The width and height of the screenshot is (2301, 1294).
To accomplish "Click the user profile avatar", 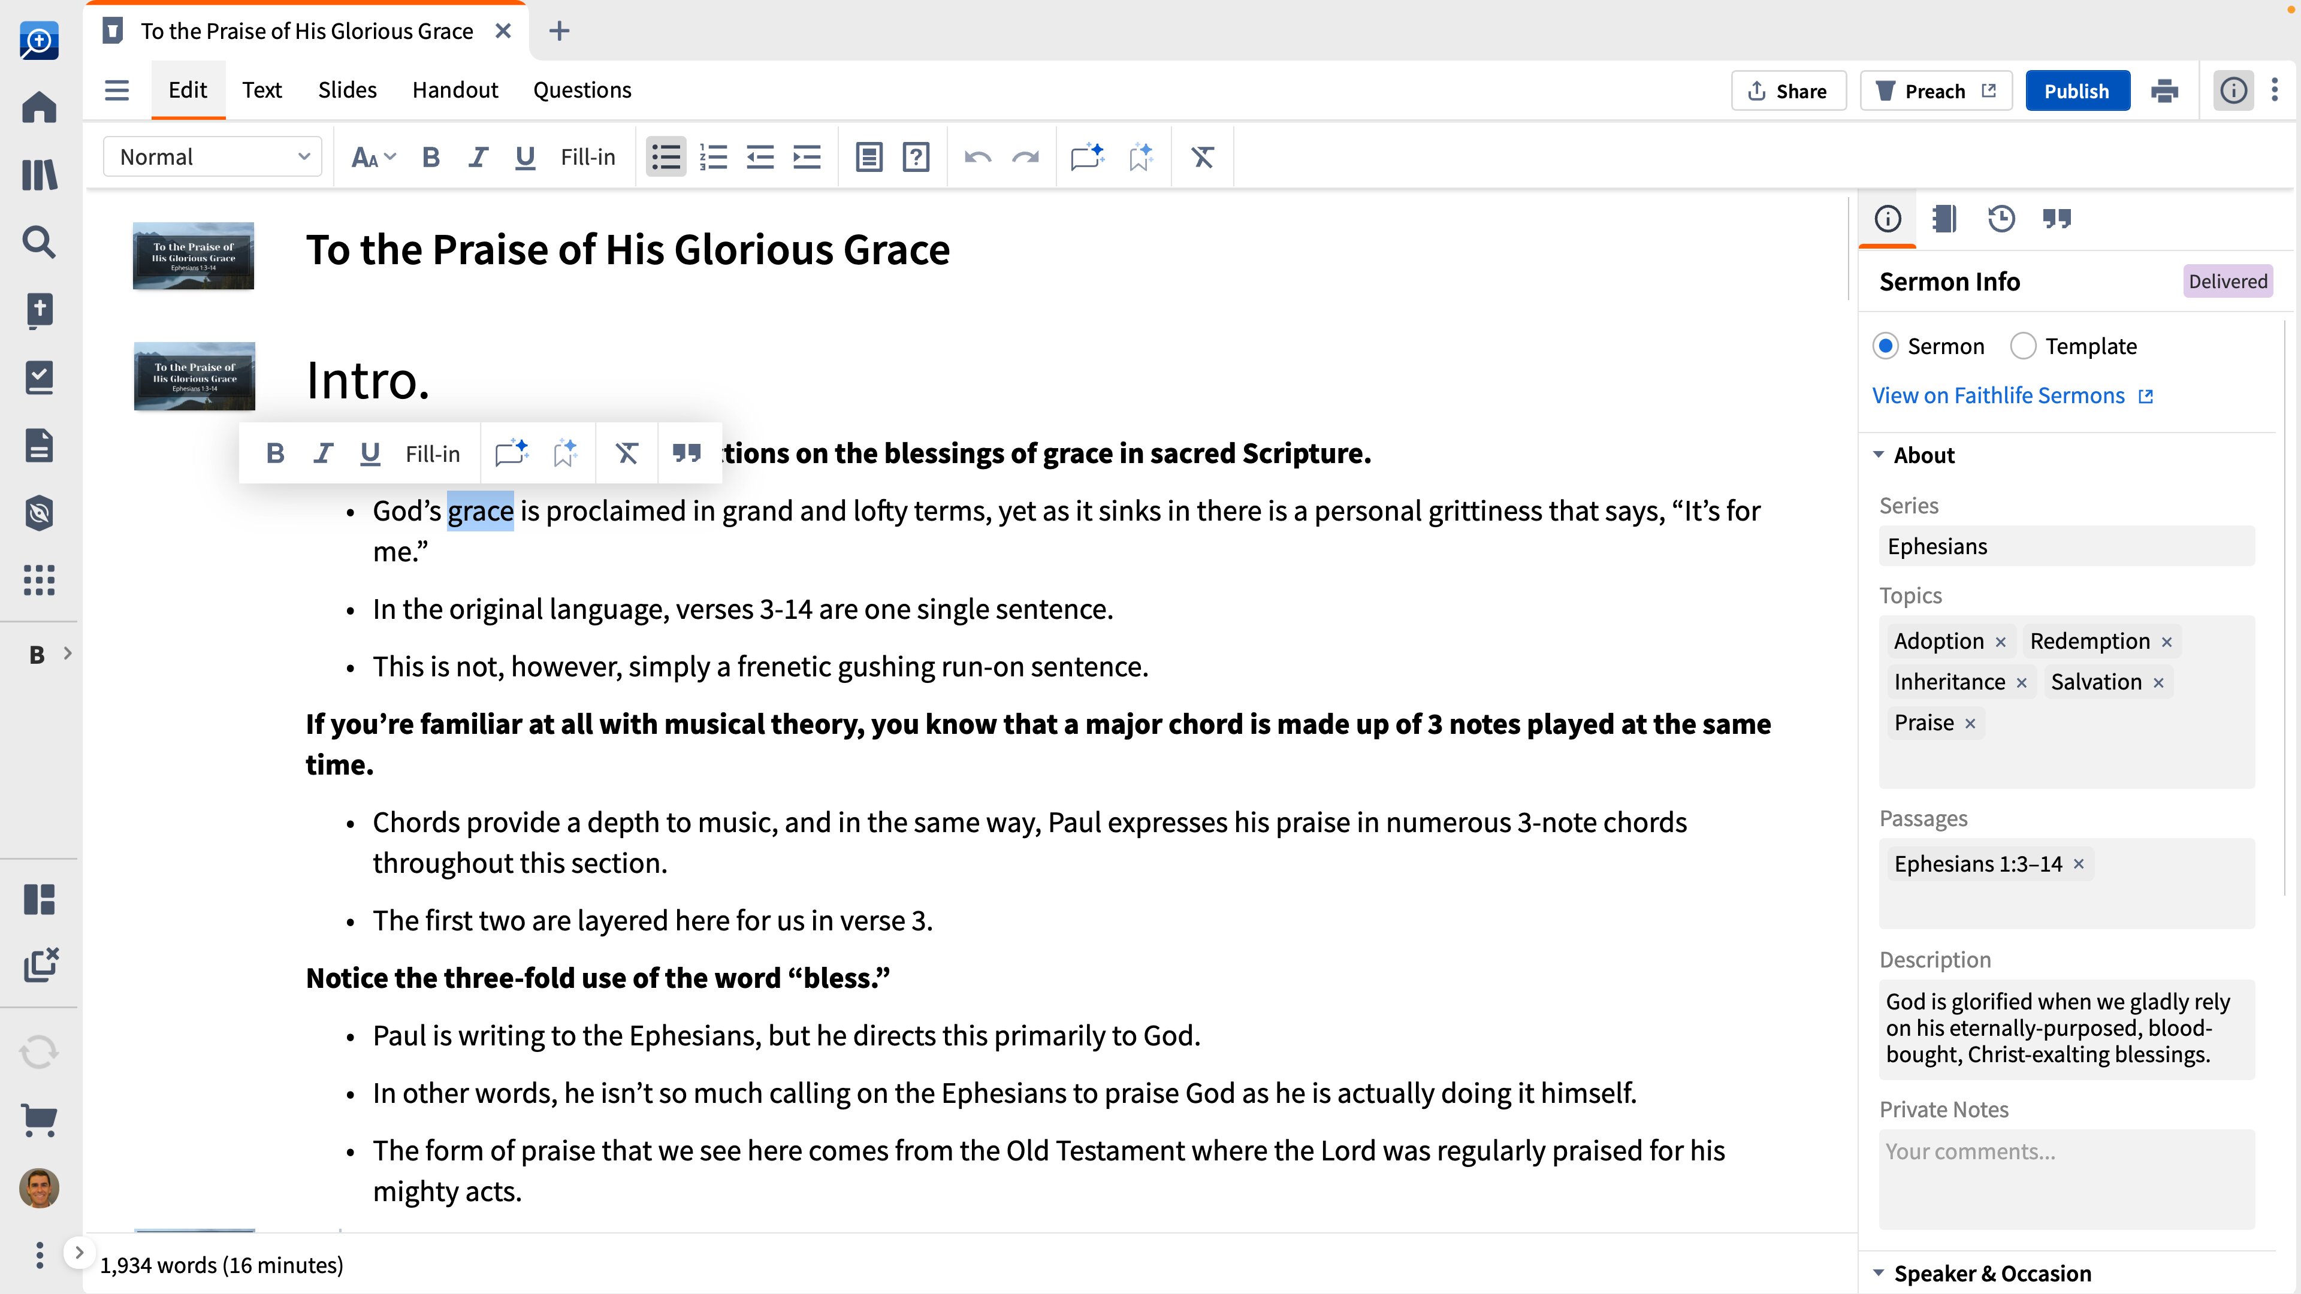I will pos(38,1189).
